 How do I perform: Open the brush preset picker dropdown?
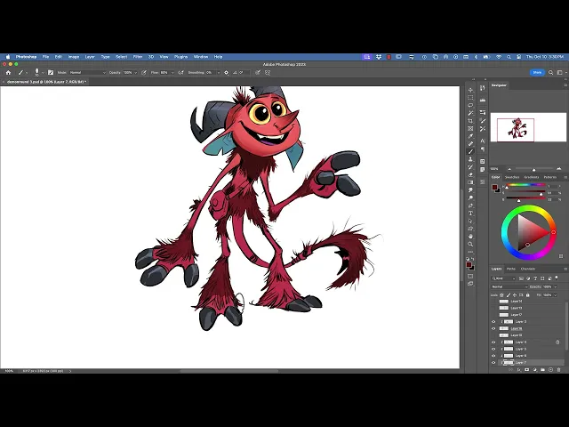pos(43,73)
